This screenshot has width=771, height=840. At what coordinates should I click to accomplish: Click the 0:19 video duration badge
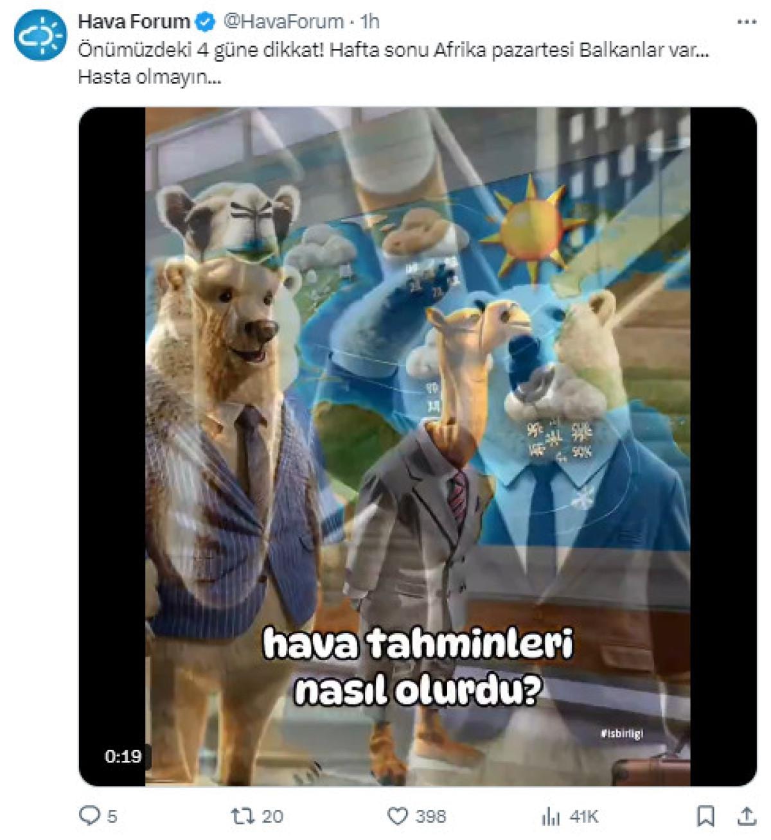coord(123,757)
